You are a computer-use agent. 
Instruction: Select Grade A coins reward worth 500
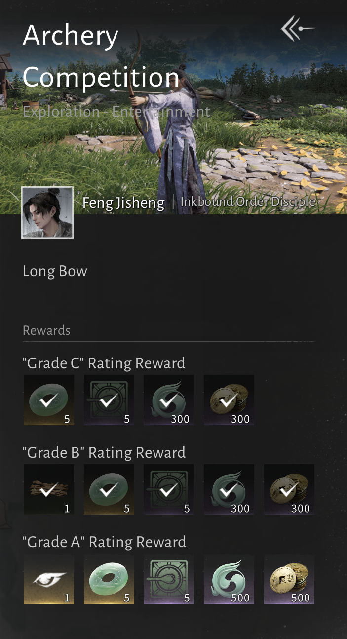click(x=289, y=579)
